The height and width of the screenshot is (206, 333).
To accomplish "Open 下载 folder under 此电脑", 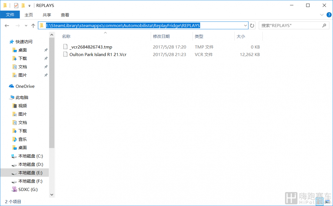I will tap(23, 131).
